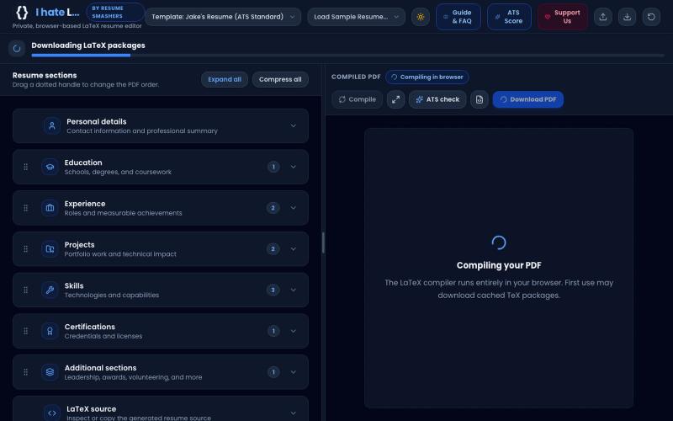Click the Education drag handle

click(26, 167)
